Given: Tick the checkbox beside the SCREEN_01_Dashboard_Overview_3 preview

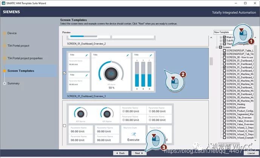Looking at the screenshot, I should (65, 73).
